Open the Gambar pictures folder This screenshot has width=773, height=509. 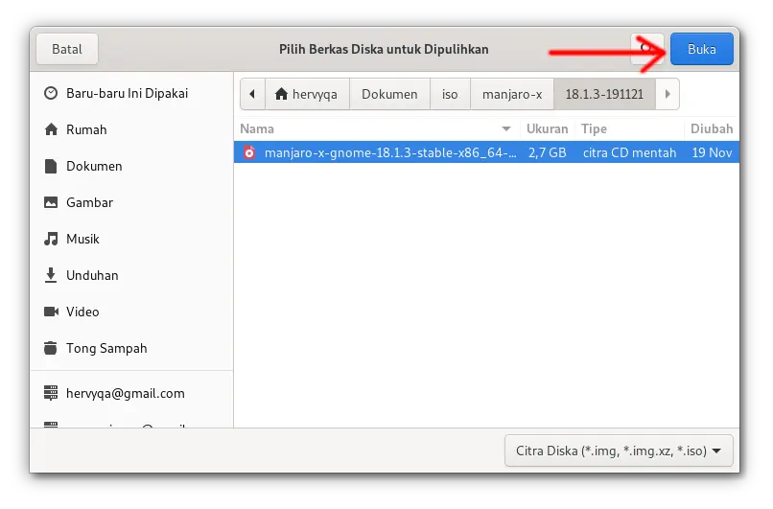[131, 202]
